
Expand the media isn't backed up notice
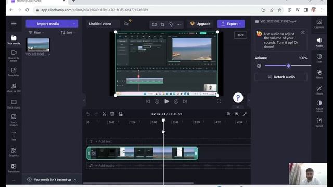(75, 180)
